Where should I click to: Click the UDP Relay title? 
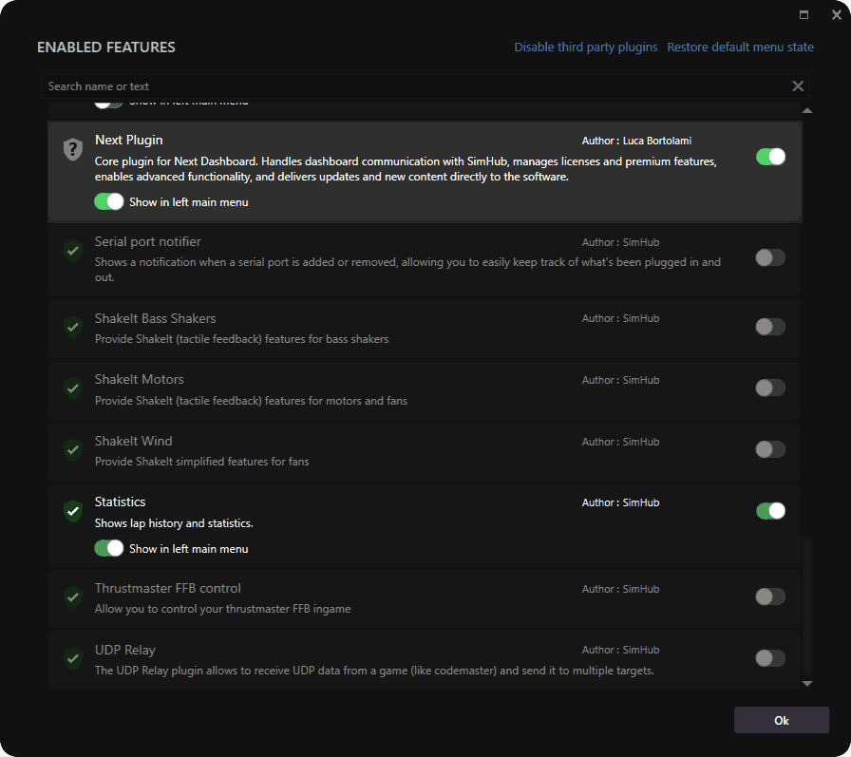(x=124, y=650)
